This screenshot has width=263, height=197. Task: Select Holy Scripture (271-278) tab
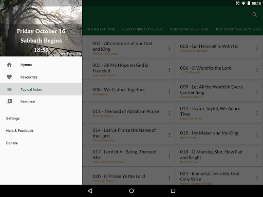(x=237, y=29)
